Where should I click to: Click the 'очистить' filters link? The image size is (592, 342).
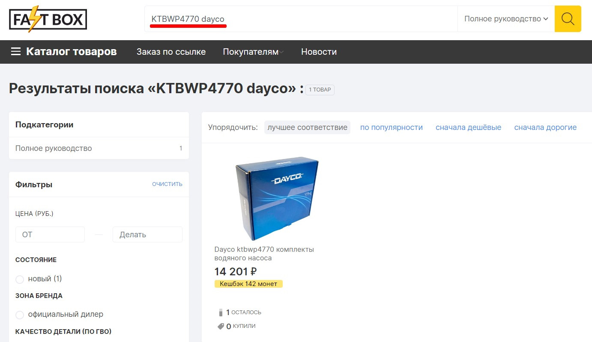167,184
